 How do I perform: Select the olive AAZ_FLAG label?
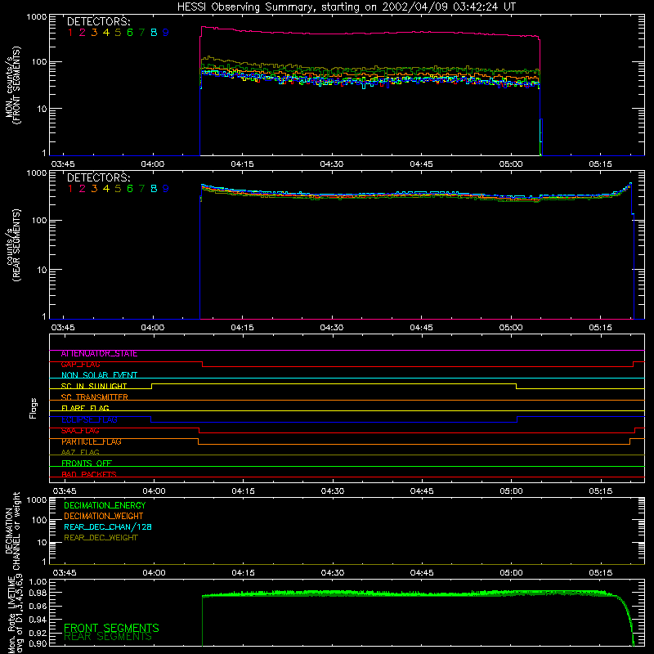tap(80, 452)
